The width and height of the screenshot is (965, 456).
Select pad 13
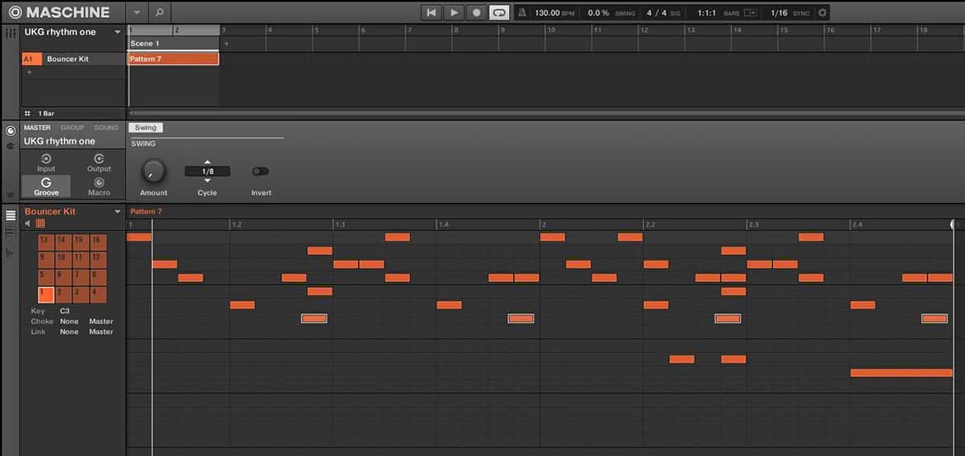[x=46, y=242]
